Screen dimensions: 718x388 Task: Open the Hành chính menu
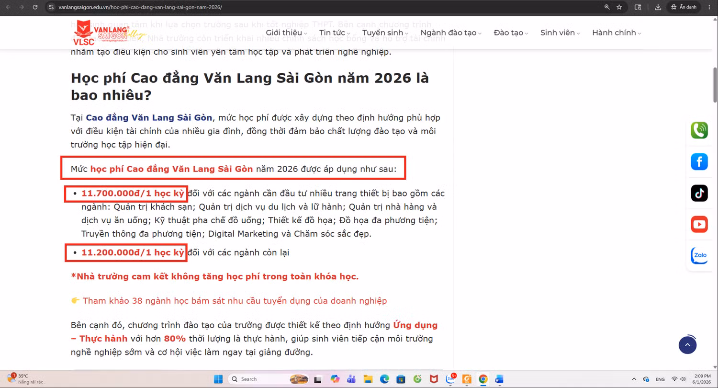[614, 33]
